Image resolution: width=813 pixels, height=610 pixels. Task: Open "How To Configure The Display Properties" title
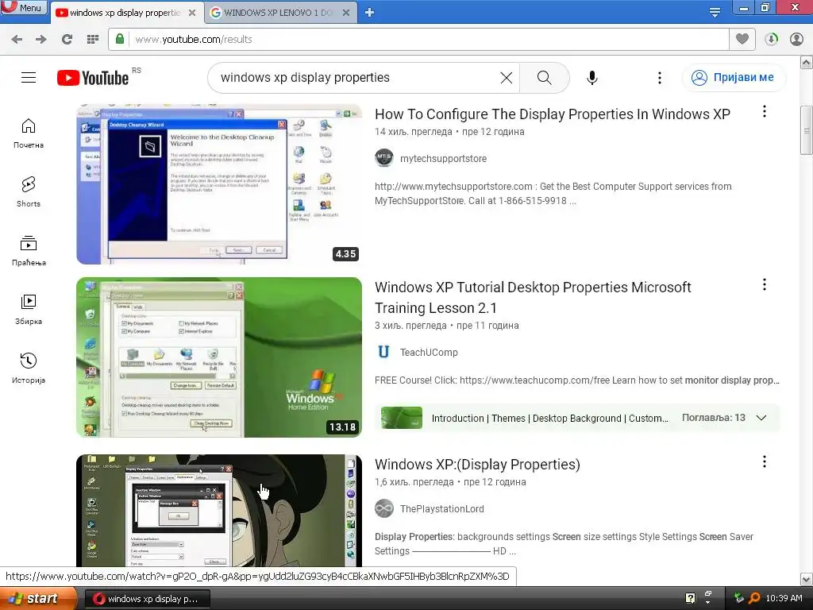553,114
